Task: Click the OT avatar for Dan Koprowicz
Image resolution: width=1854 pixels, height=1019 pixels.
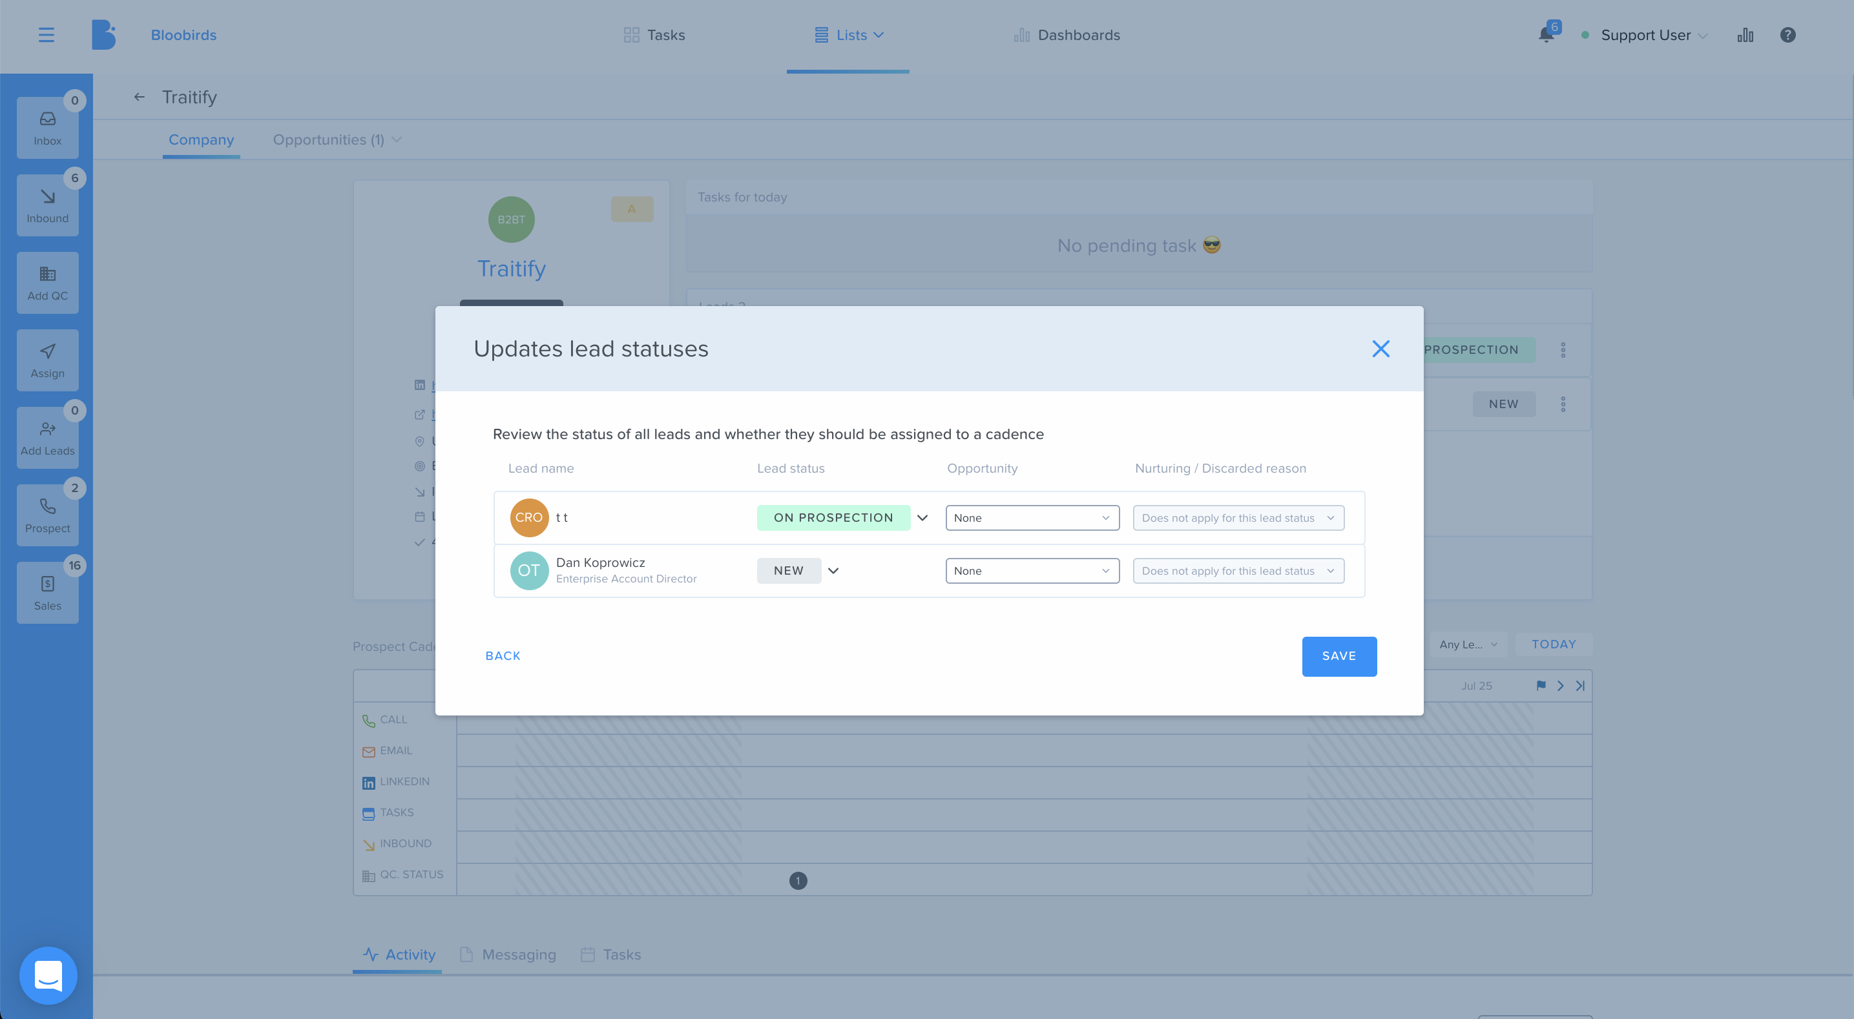Action: [529, 571]
